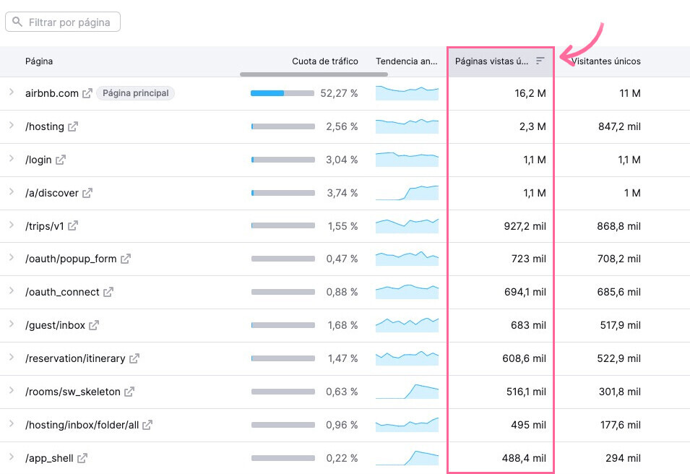Expand the /hosting row details

(12, 126)
